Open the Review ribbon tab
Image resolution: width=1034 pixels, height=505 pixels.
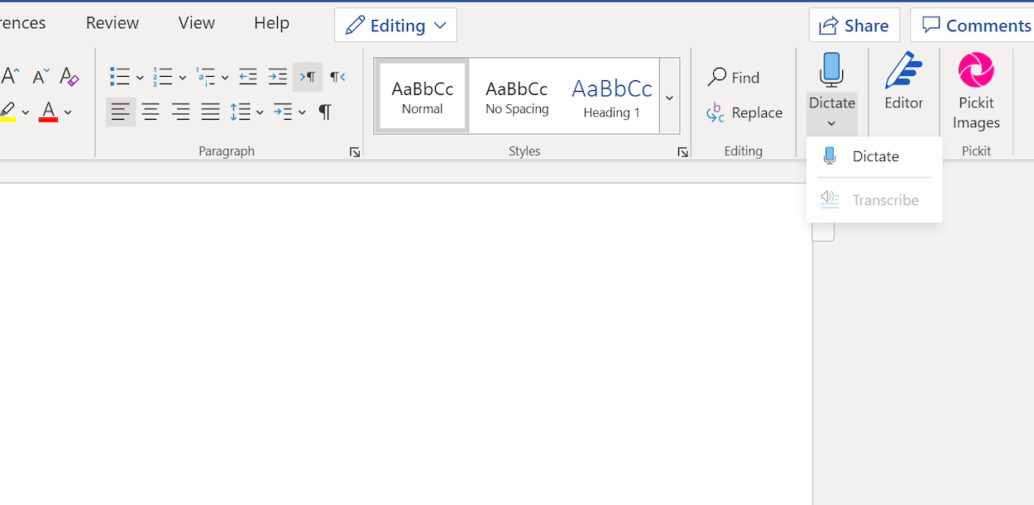(x=112, y=23)
